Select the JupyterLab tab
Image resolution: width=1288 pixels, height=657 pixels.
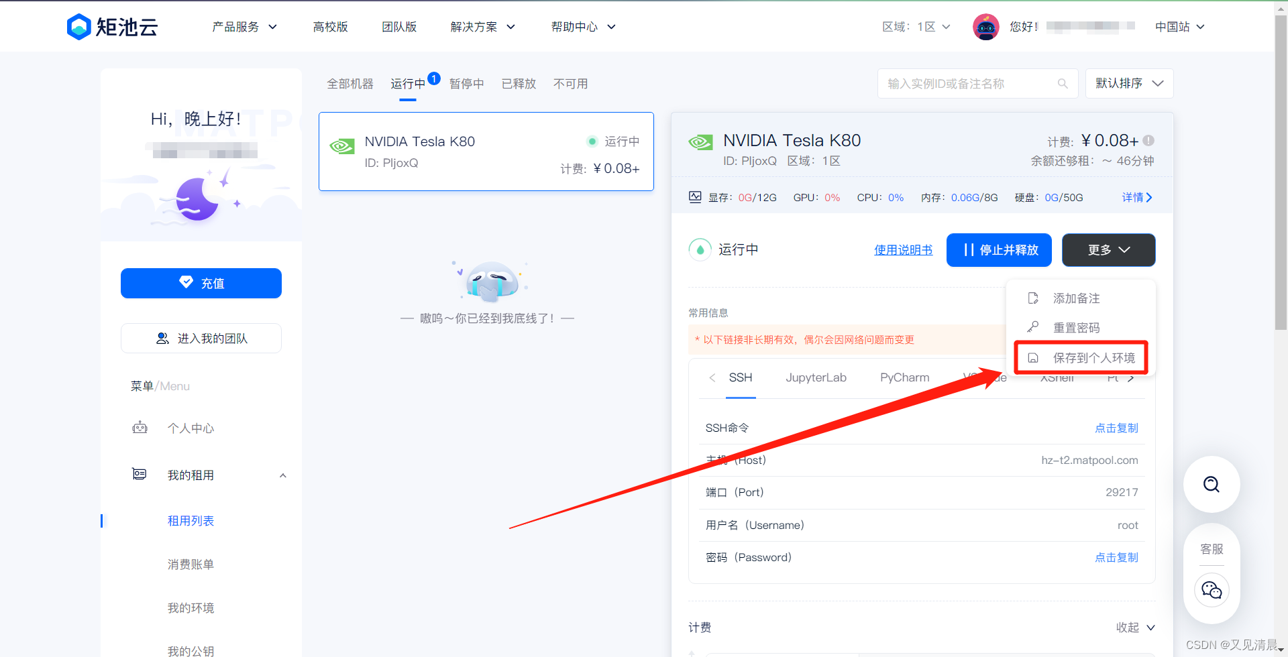[816, 377]
